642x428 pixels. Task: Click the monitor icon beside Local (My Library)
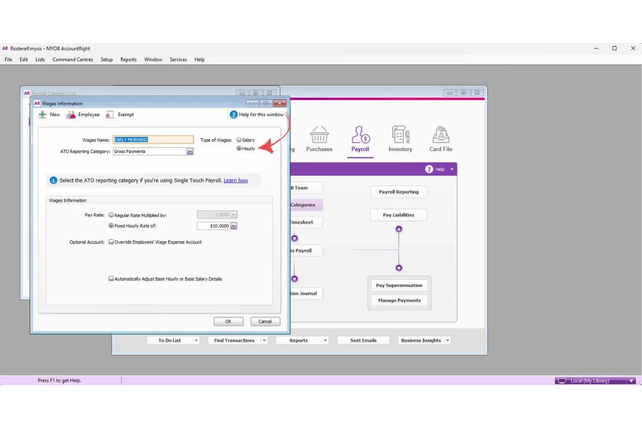pos(562,381)
